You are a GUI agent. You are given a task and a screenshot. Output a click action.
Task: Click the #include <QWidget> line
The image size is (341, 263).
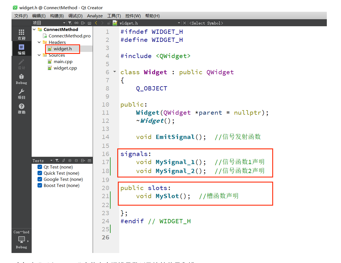156,56
